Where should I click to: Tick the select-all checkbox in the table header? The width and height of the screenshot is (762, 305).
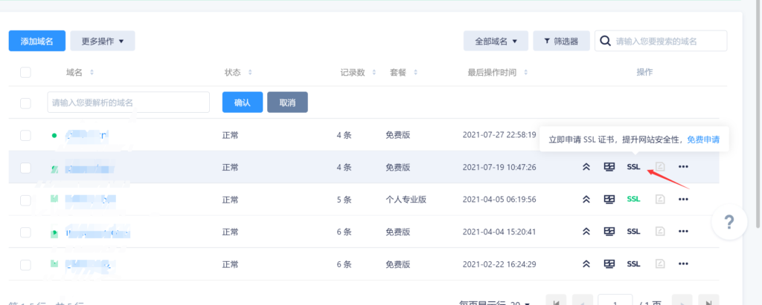coord(25,73)
